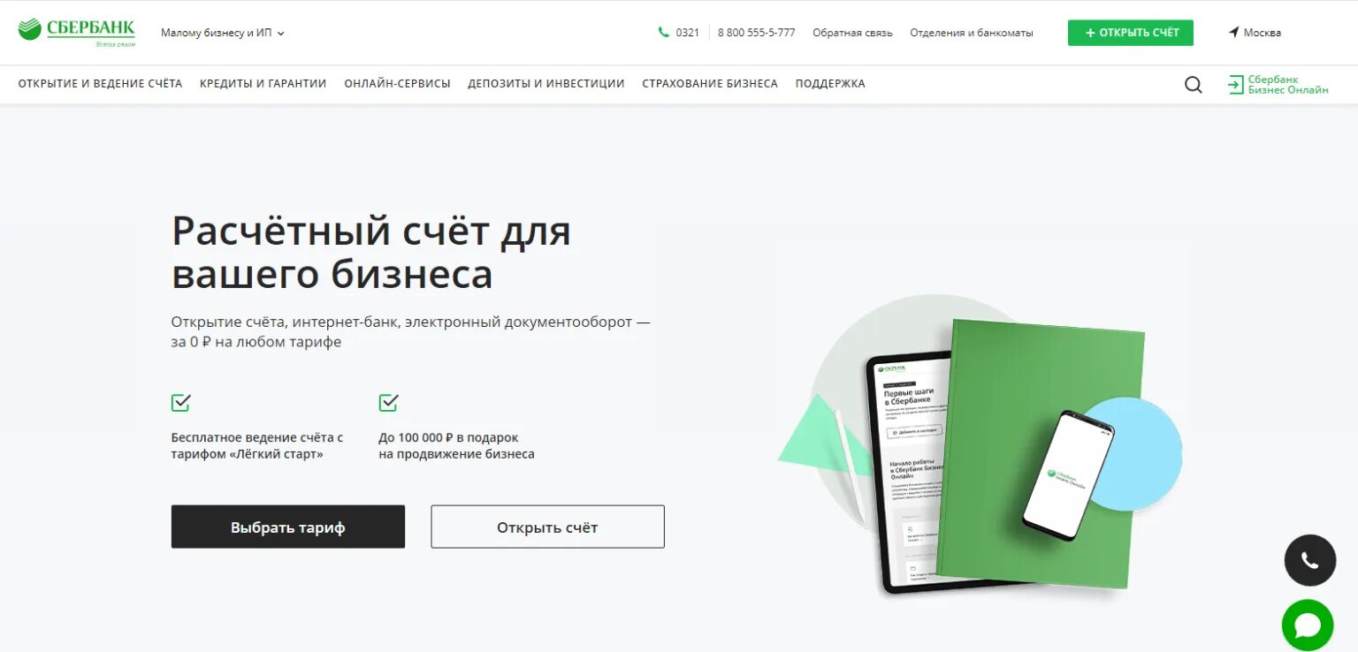Image resolution: width=1358 pixels, height=652 pixels.
Task: Open "Открытие и ведение счёта" menu
Action: pos(100,84)
